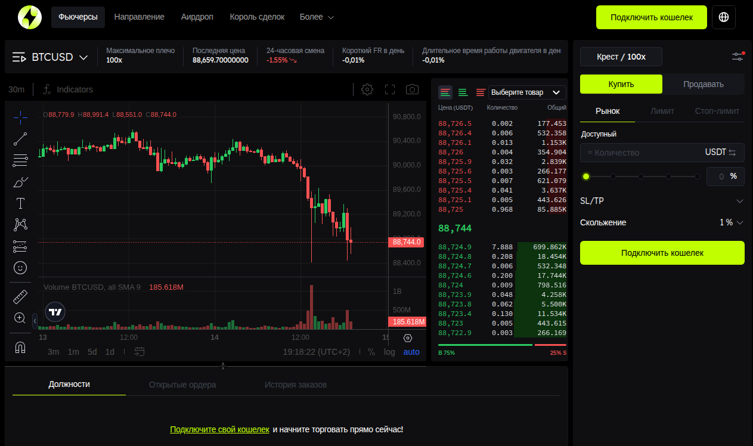Show only sell orders in order book

pyautogui.click(x=480, y=92)
